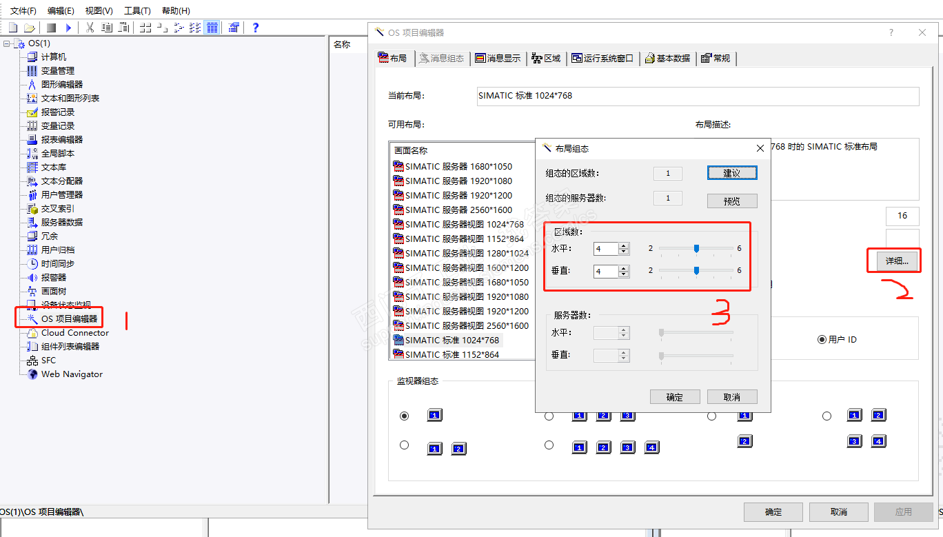Click the Cut scissors toolbar icon
The image size is (943, 537).
[x=90, y=28]
